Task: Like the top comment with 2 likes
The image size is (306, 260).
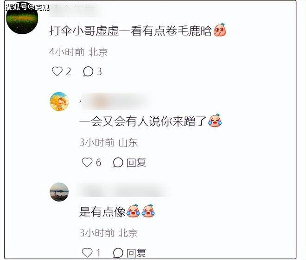Action: (x=57, y=71)
